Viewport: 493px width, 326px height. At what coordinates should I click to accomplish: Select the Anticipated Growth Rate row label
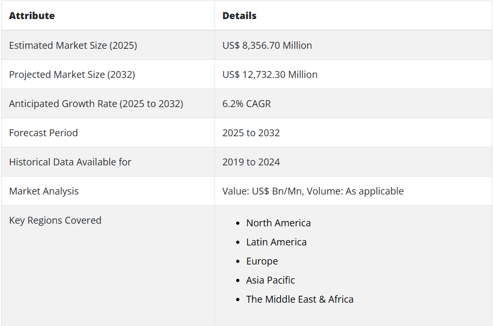[x=96, y=104]
